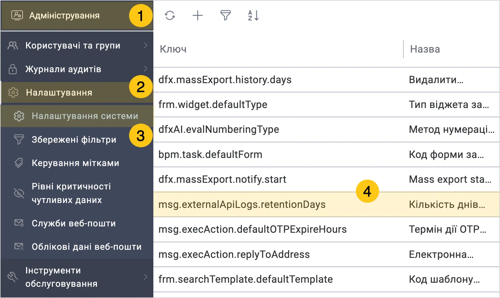Click the A-Z sort icon

(x=253, y=15)
